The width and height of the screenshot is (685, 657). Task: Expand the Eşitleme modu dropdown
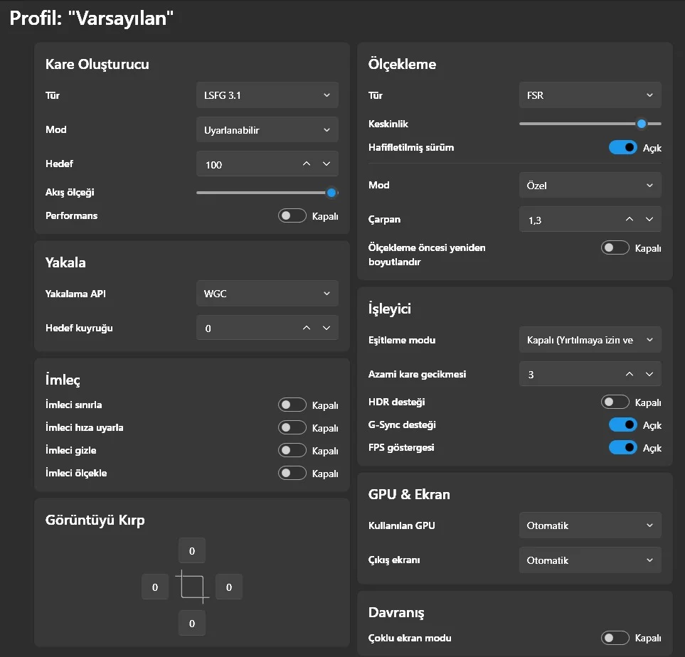click(x=590, y=340)
